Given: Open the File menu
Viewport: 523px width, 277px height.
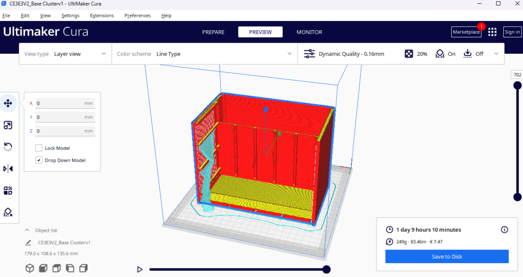Looking at the screenshot, I should coord(6,16).
